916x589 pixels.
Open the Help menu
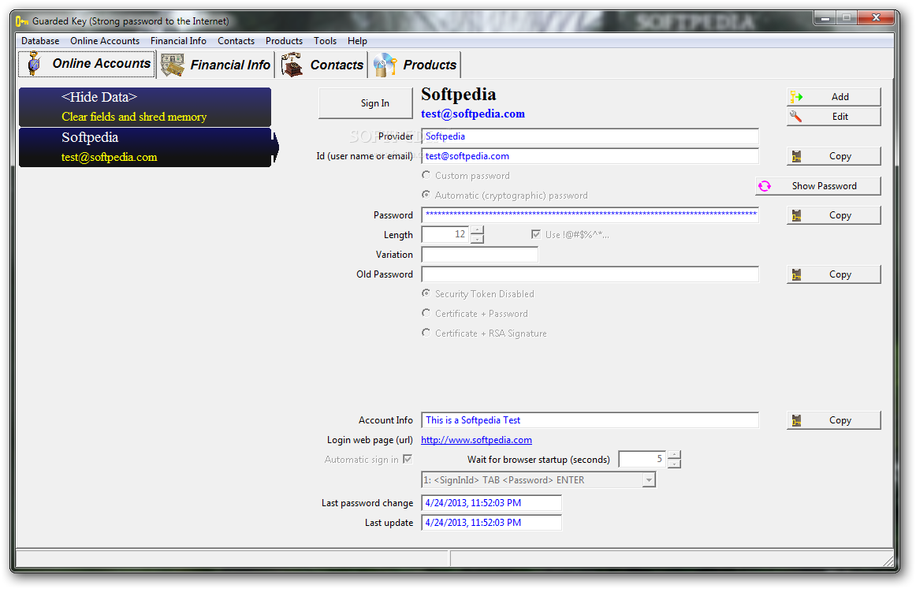coord(357,41)
